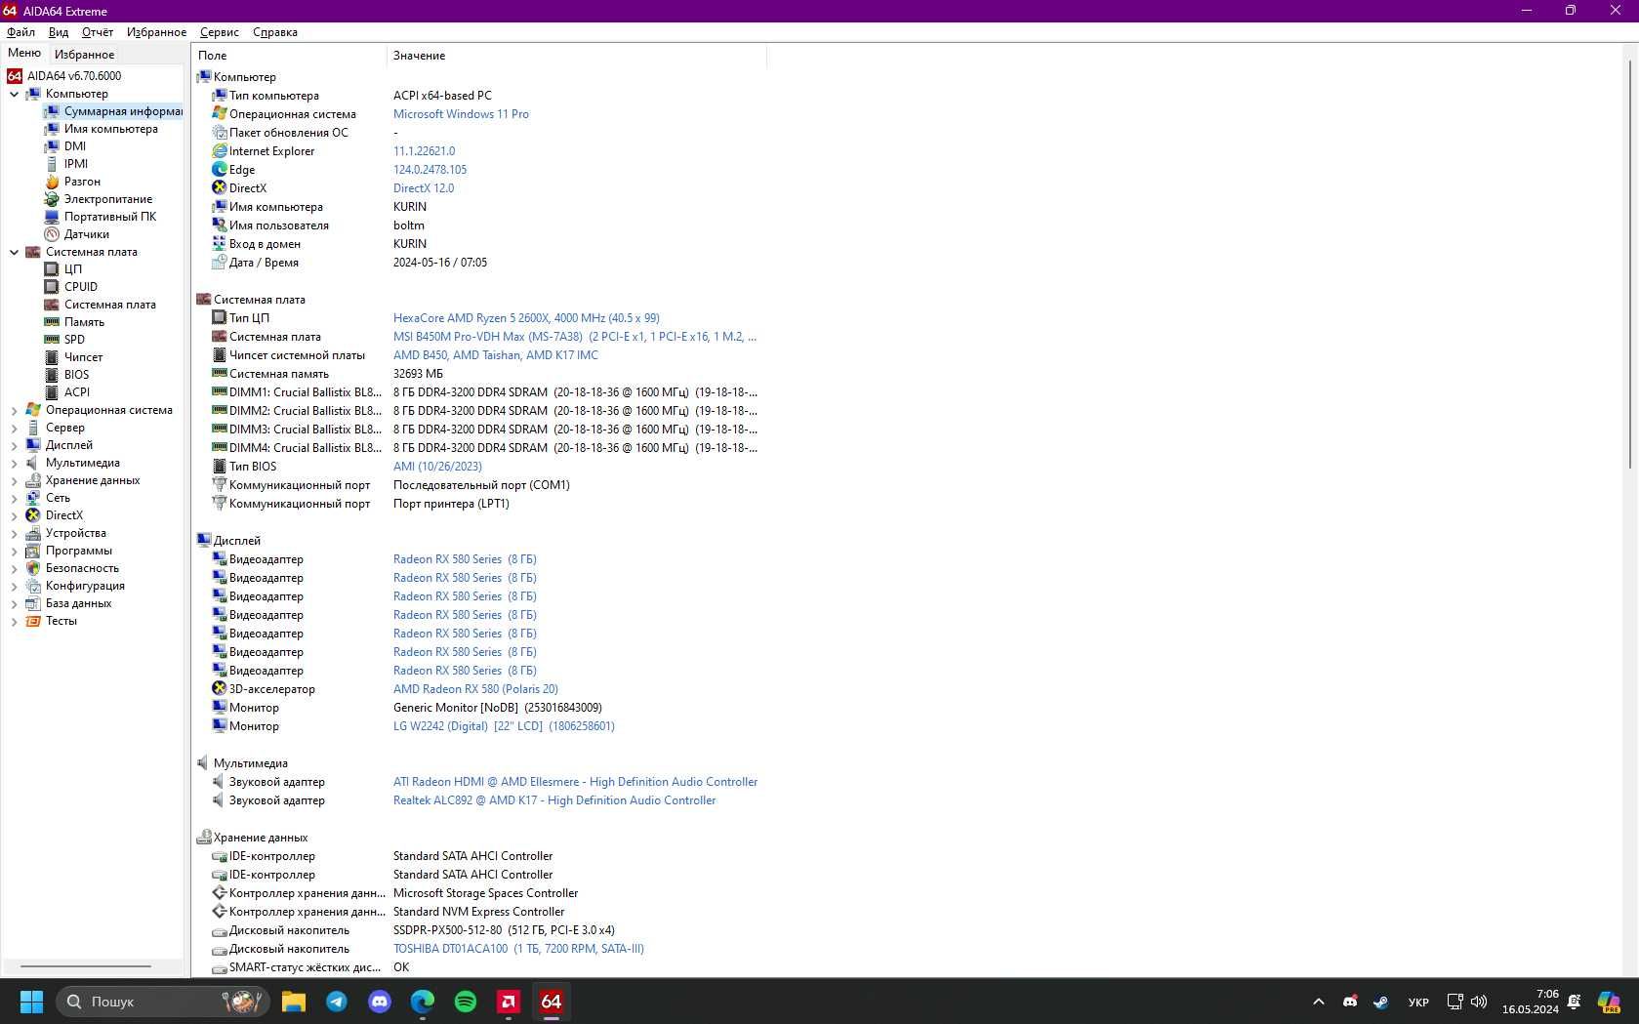Open the clock showing 7:06 16.05.2024
This screenshot has width=1639, height=1024.
1530,1002
